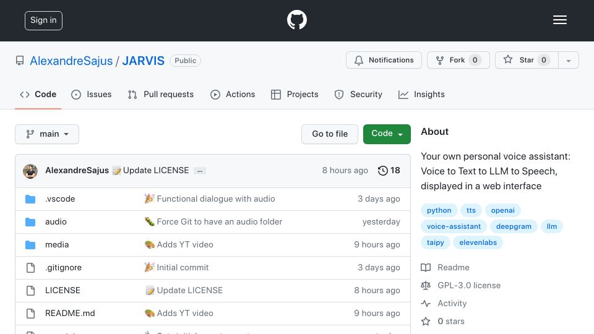This screenshot has width=594, height=334.
Task: Click the Go to file button
Action: tap(330, 134)
